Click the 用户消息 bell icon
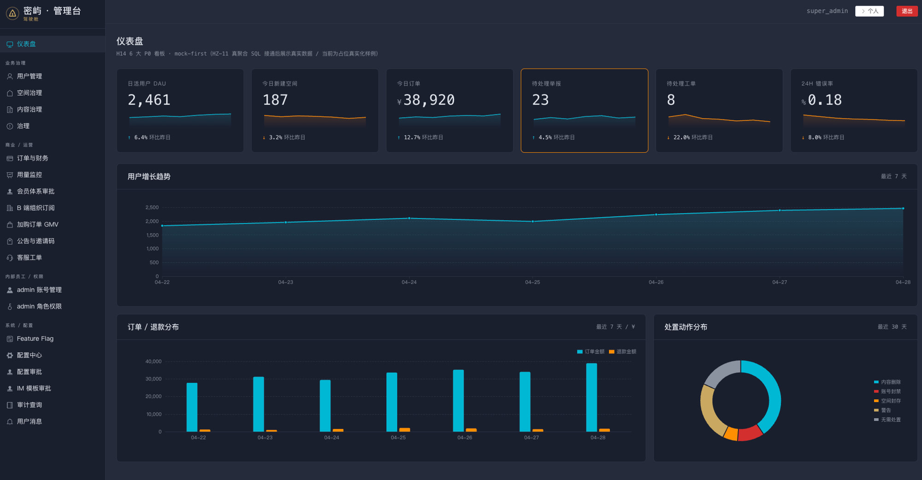 10,422
